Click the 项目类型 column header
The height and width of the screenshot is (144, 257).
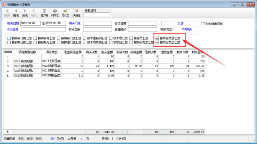pos(52,52)
